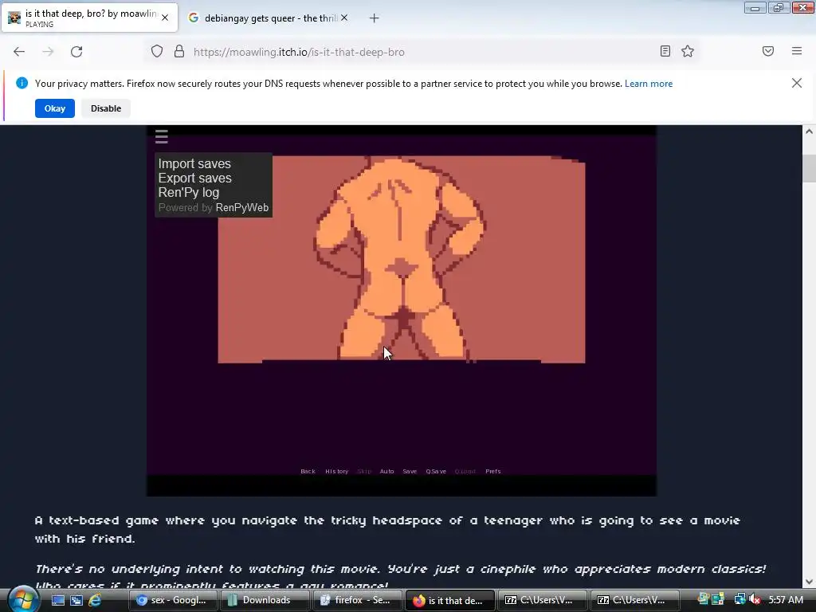This screenshot has width=816, height=612.
Task: Toggle reader view icon in address bar
Action: click(x=665, y=51)
